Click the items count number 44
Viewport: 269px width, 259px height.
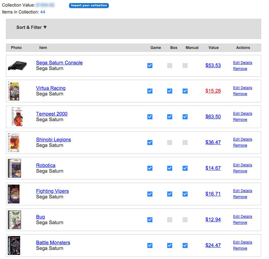[42, 12]
